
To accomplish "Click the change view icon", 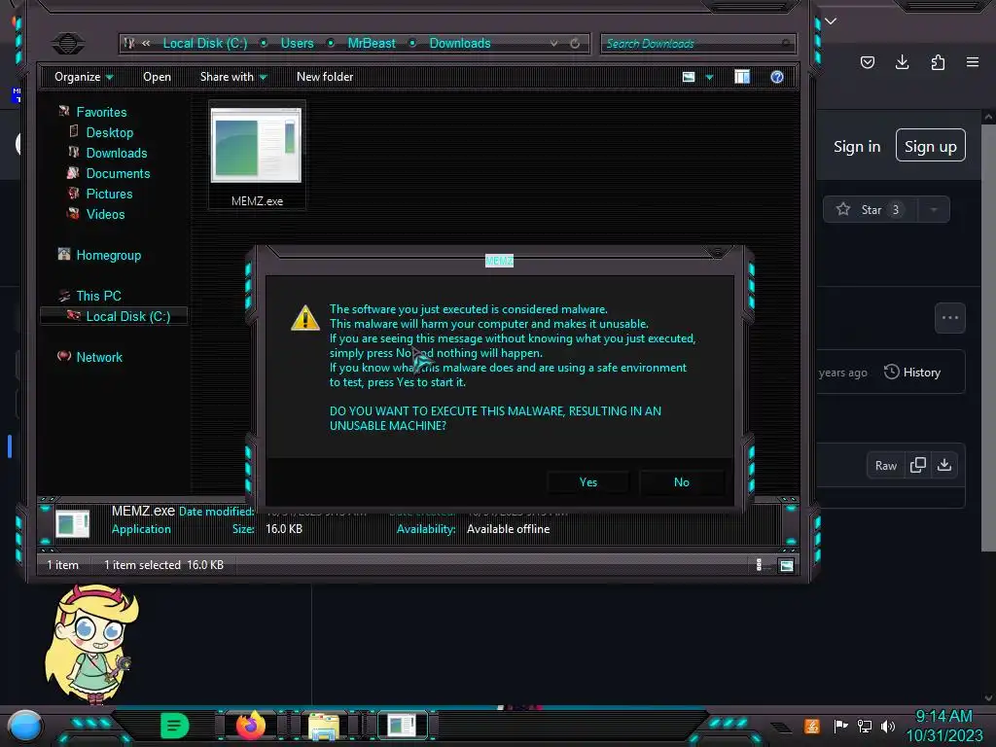I will (689, 77).
